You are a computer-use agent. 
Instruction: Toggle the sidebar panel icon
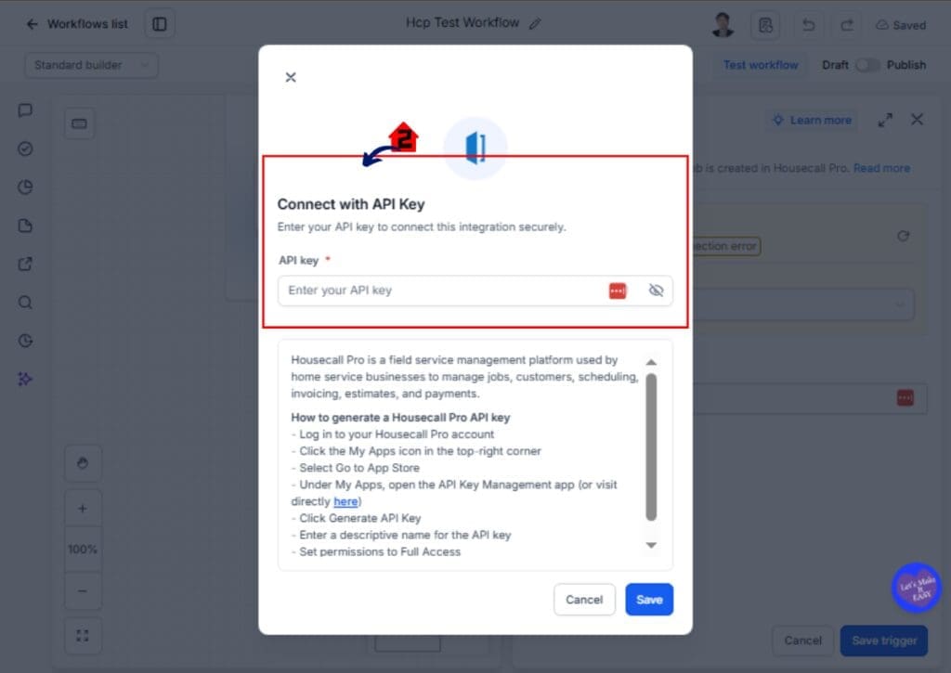click(160, 24)
